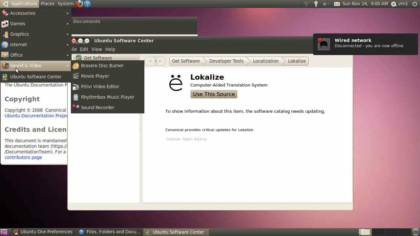Viewport: 420px width, 236px height.
Task: Open the Help launcher in top panel
Action: pyautogui.click(x=87, y=4)
